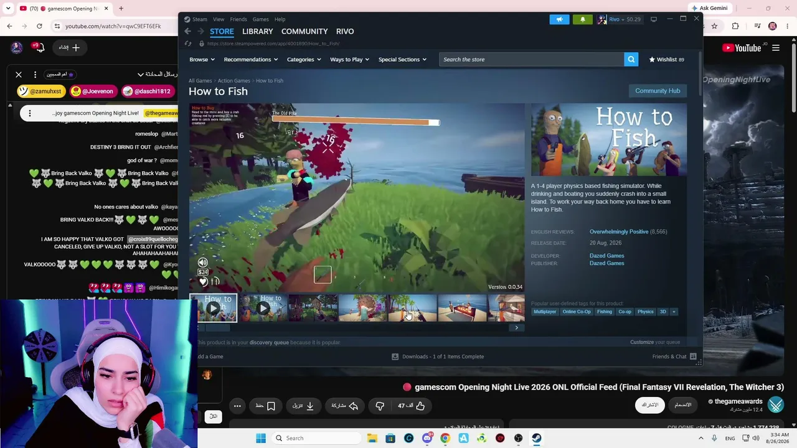Open more actions under the video

[x=237, y=406]
